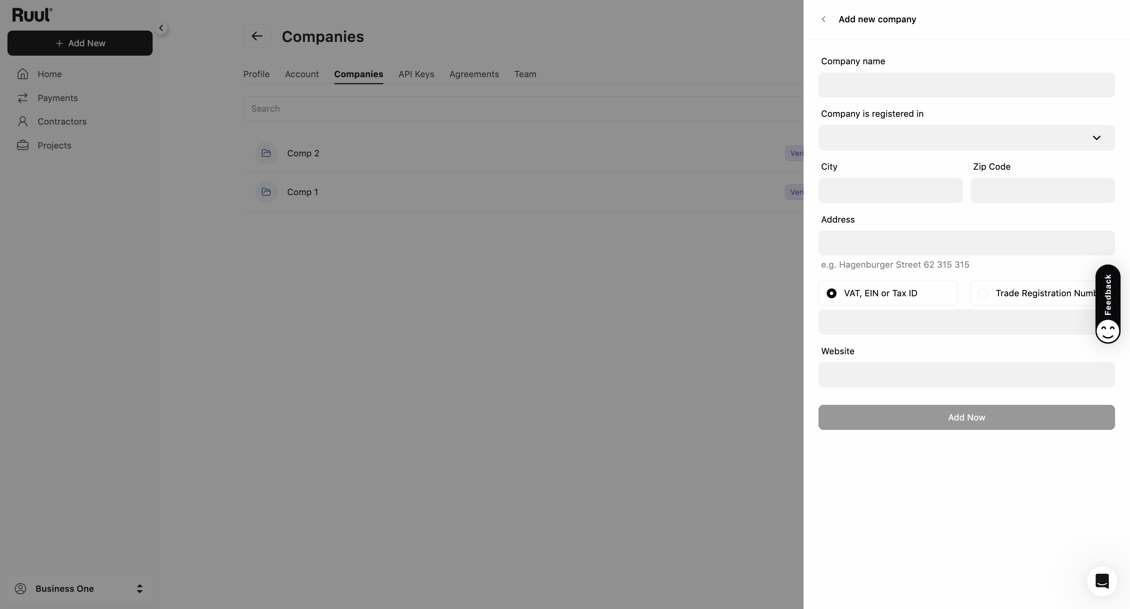Focus the Website input field

point(966,375)
